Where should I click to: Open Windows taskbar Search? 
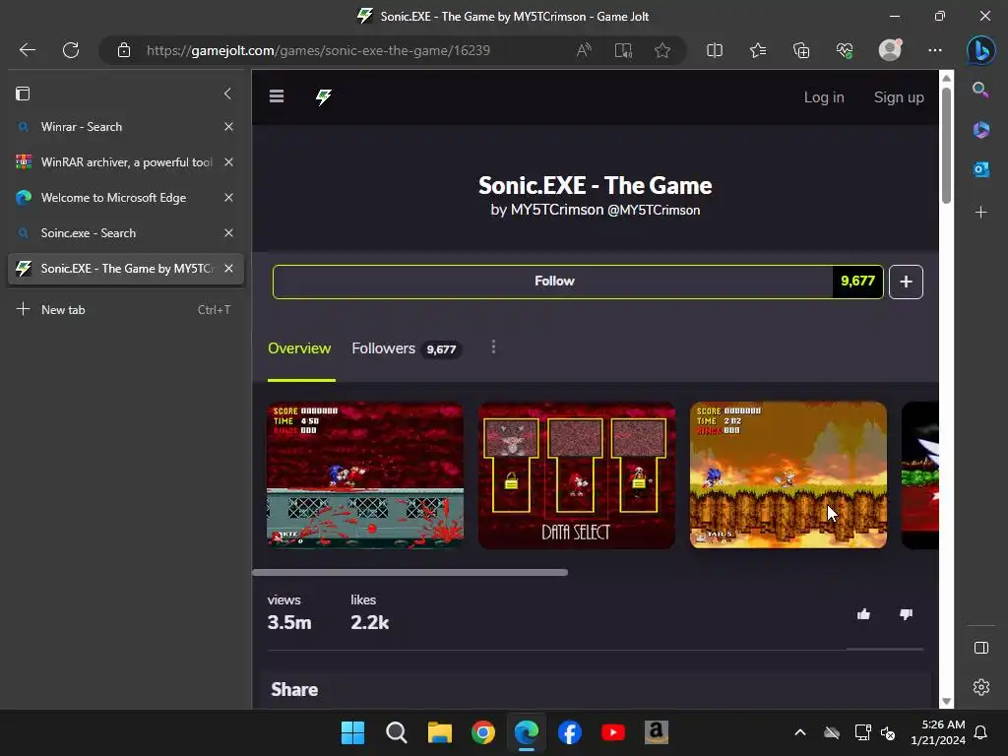(396, 732)
